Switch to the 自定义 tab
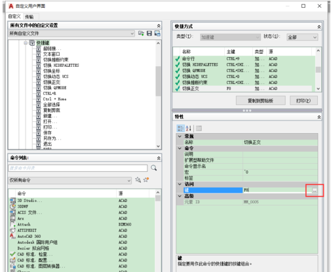 coord(14,16)
